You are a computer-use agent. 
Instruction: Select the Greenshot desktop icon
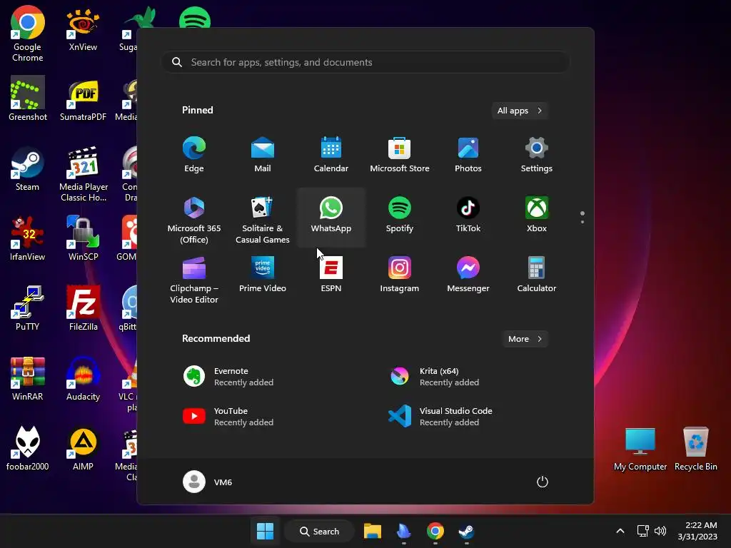point(28,99)
